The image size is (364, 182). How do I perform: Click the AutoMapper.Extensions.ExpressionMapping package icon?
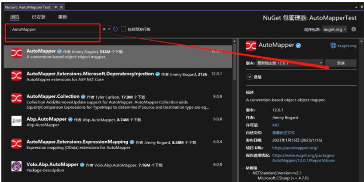pyautogui.click(x=16, y=144)
